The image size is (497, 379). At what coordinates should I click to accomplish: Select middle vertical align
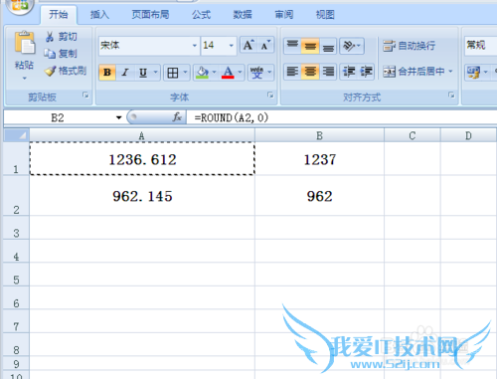310,46
